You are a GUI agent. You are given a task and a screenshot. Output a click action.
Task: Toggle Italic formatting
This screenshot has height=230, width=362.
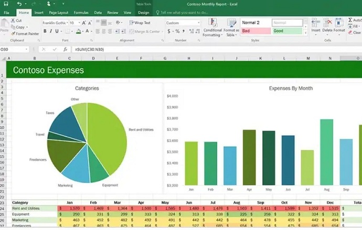point(51,31)
